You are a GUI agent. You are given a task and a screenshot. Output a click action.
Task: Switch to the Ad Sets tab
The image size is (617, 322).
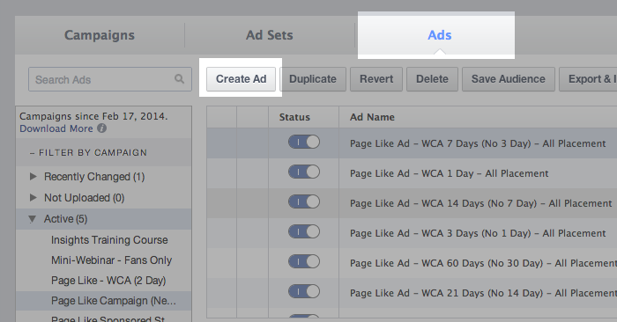pos(270,35)
